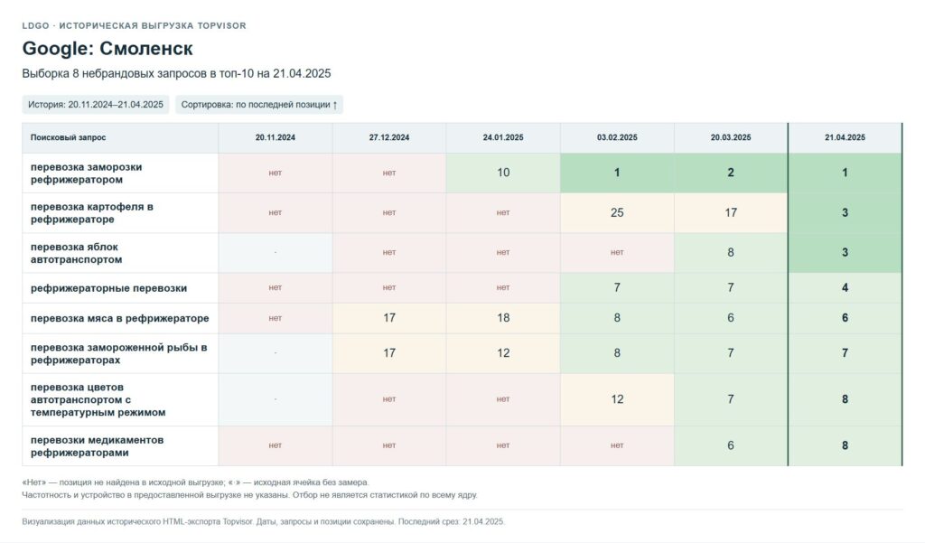
Task: Click the history range chip 20.11.2024–21.04.2025
Action: [96, 105]
